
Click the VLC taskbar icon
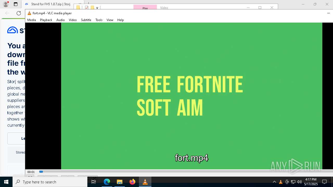[145, 182]
